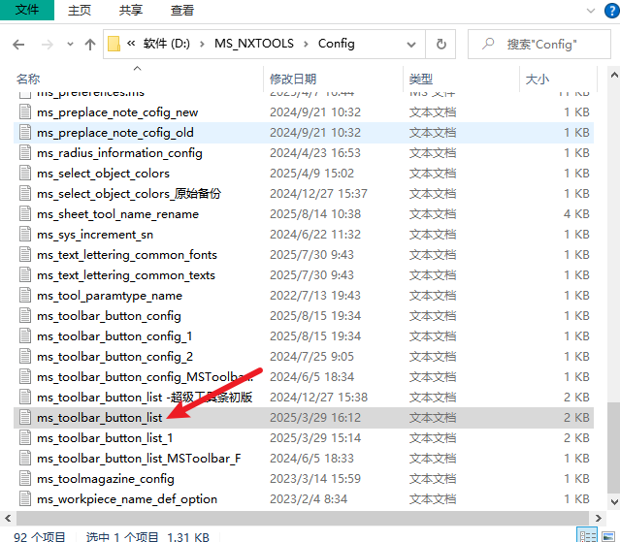Expand the hidden path chevron «

(131, 43)
